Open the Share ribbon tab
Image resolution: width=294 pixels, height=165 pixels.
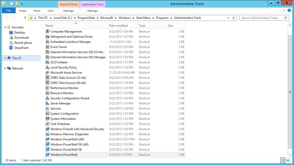(37, 11)
